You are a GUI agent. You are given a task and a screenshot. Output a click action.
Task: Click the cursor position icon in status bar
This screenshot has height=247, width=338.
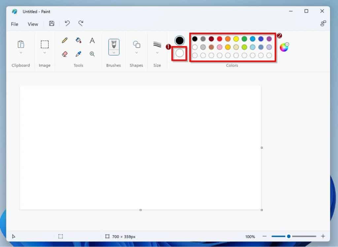coord(14,236)
